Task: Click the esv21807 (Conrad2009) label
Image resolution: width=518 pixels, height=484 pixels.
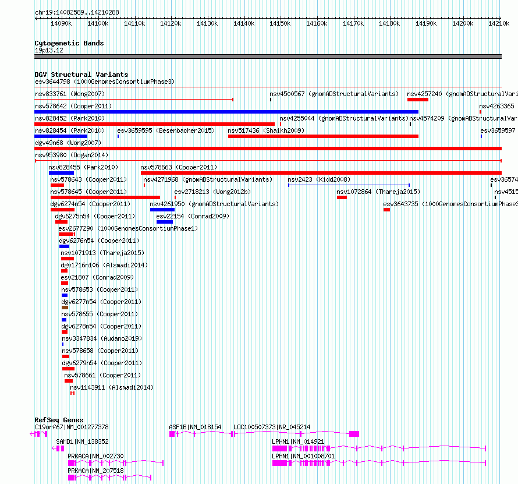Action: (x=97, y=277)
